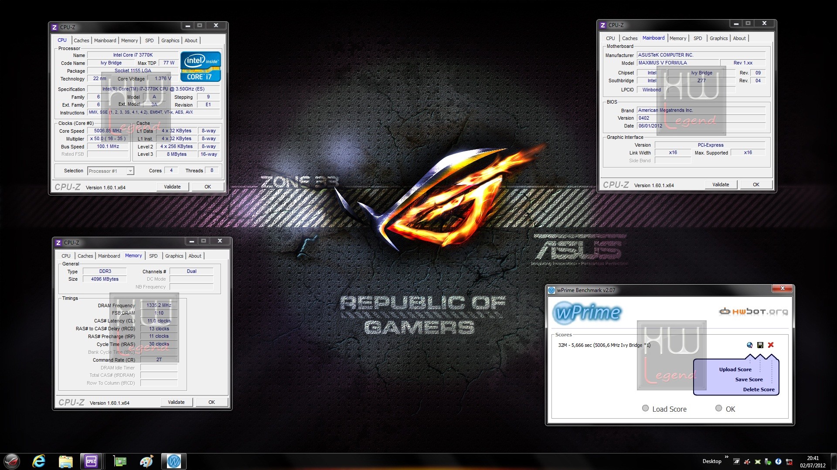Click the floppy disk Save Score icon
The height and width of the screenshot is (470, 837).
(x=760, y=345)
